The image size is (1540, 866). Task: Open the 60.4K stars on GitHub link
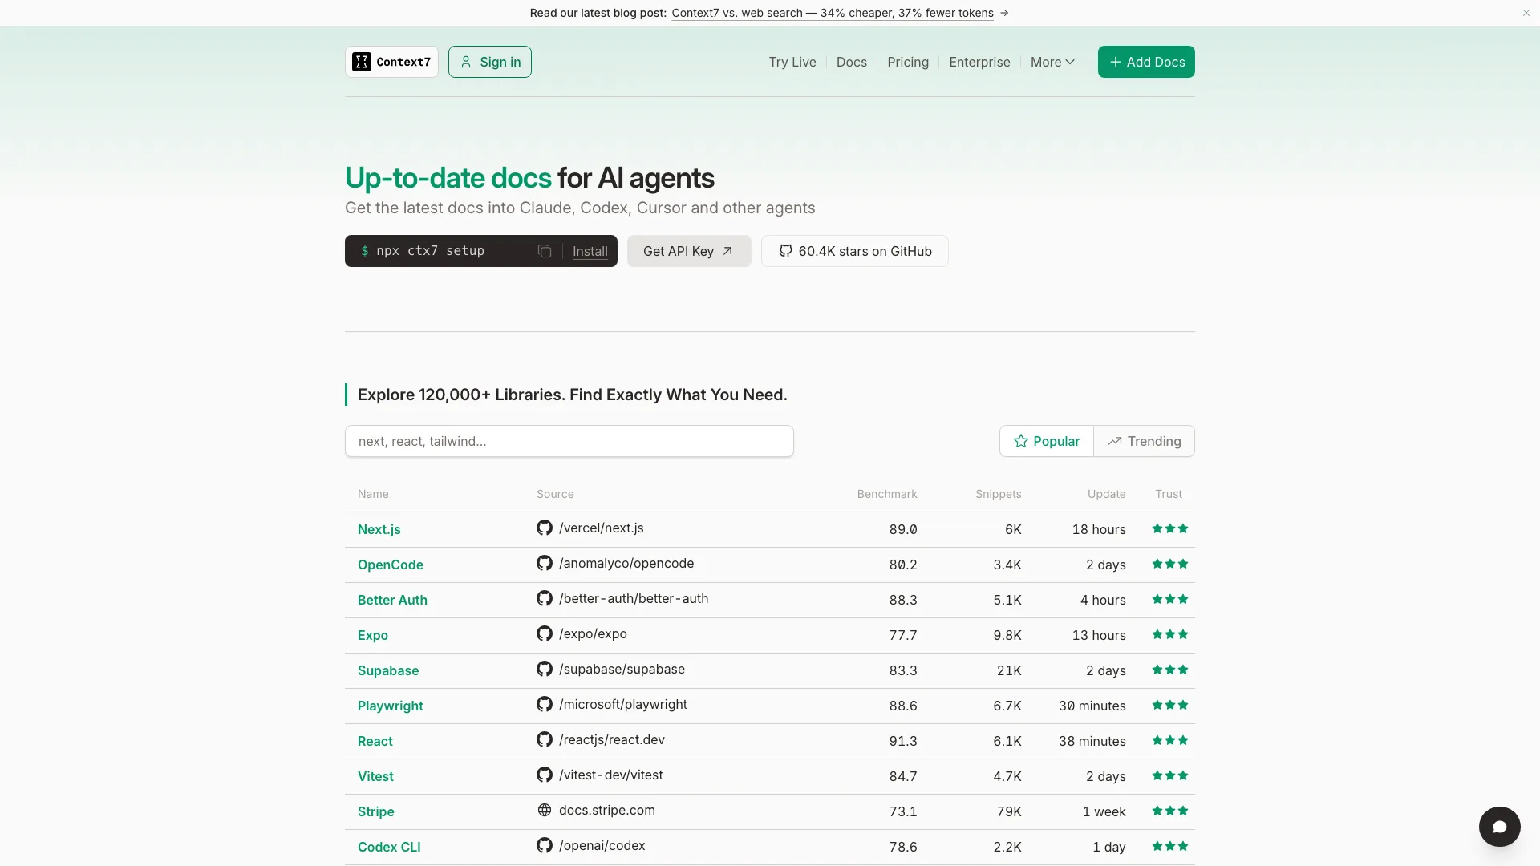(855, 251)
